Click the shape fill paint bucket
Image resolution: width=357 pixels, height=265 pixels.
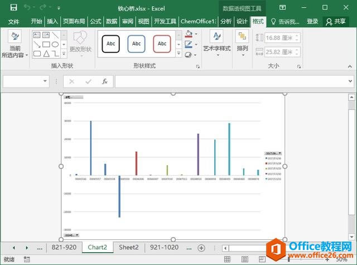189,34
